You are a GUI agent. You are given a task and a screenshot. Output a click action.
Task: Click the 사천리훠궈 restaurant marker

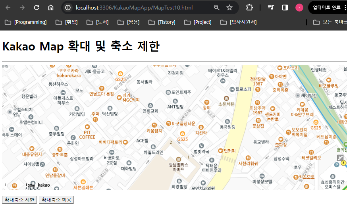tap(248, 158)
